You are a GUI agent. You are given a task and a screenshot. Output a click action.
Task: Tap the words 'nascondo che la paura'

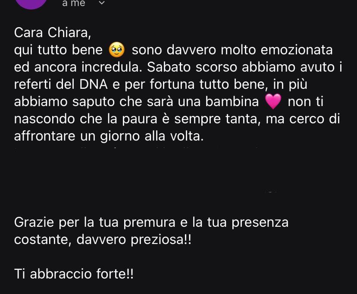pos(86,119)
